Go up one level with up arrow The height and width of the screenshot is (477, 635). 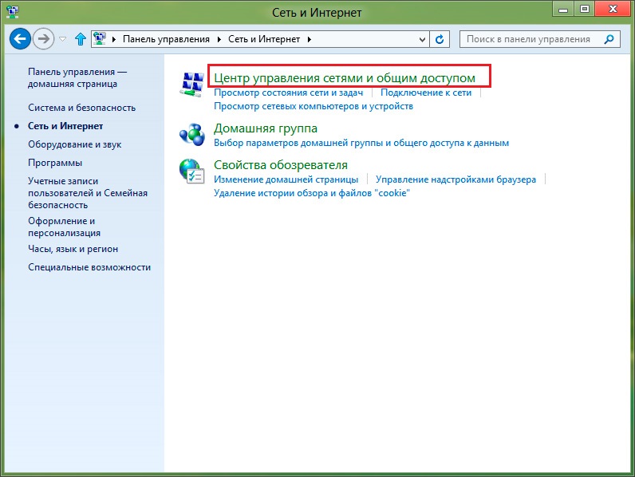pos(81,39)
